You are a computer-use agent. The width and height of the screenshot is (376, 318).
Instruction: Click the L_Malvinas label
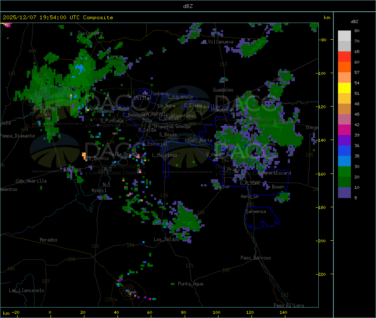point(165,155)
